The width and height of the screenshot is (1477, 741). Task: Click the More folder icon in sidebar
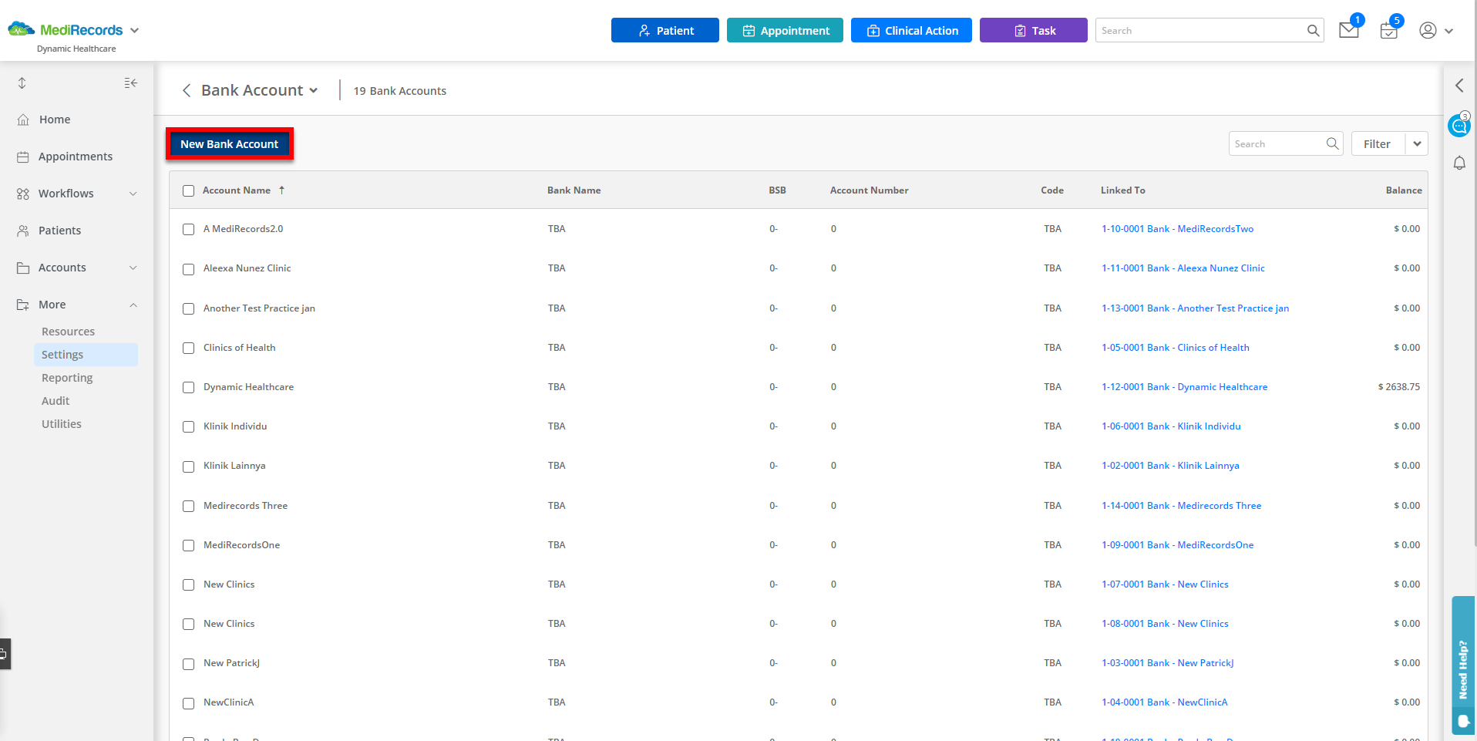point(23,305)
